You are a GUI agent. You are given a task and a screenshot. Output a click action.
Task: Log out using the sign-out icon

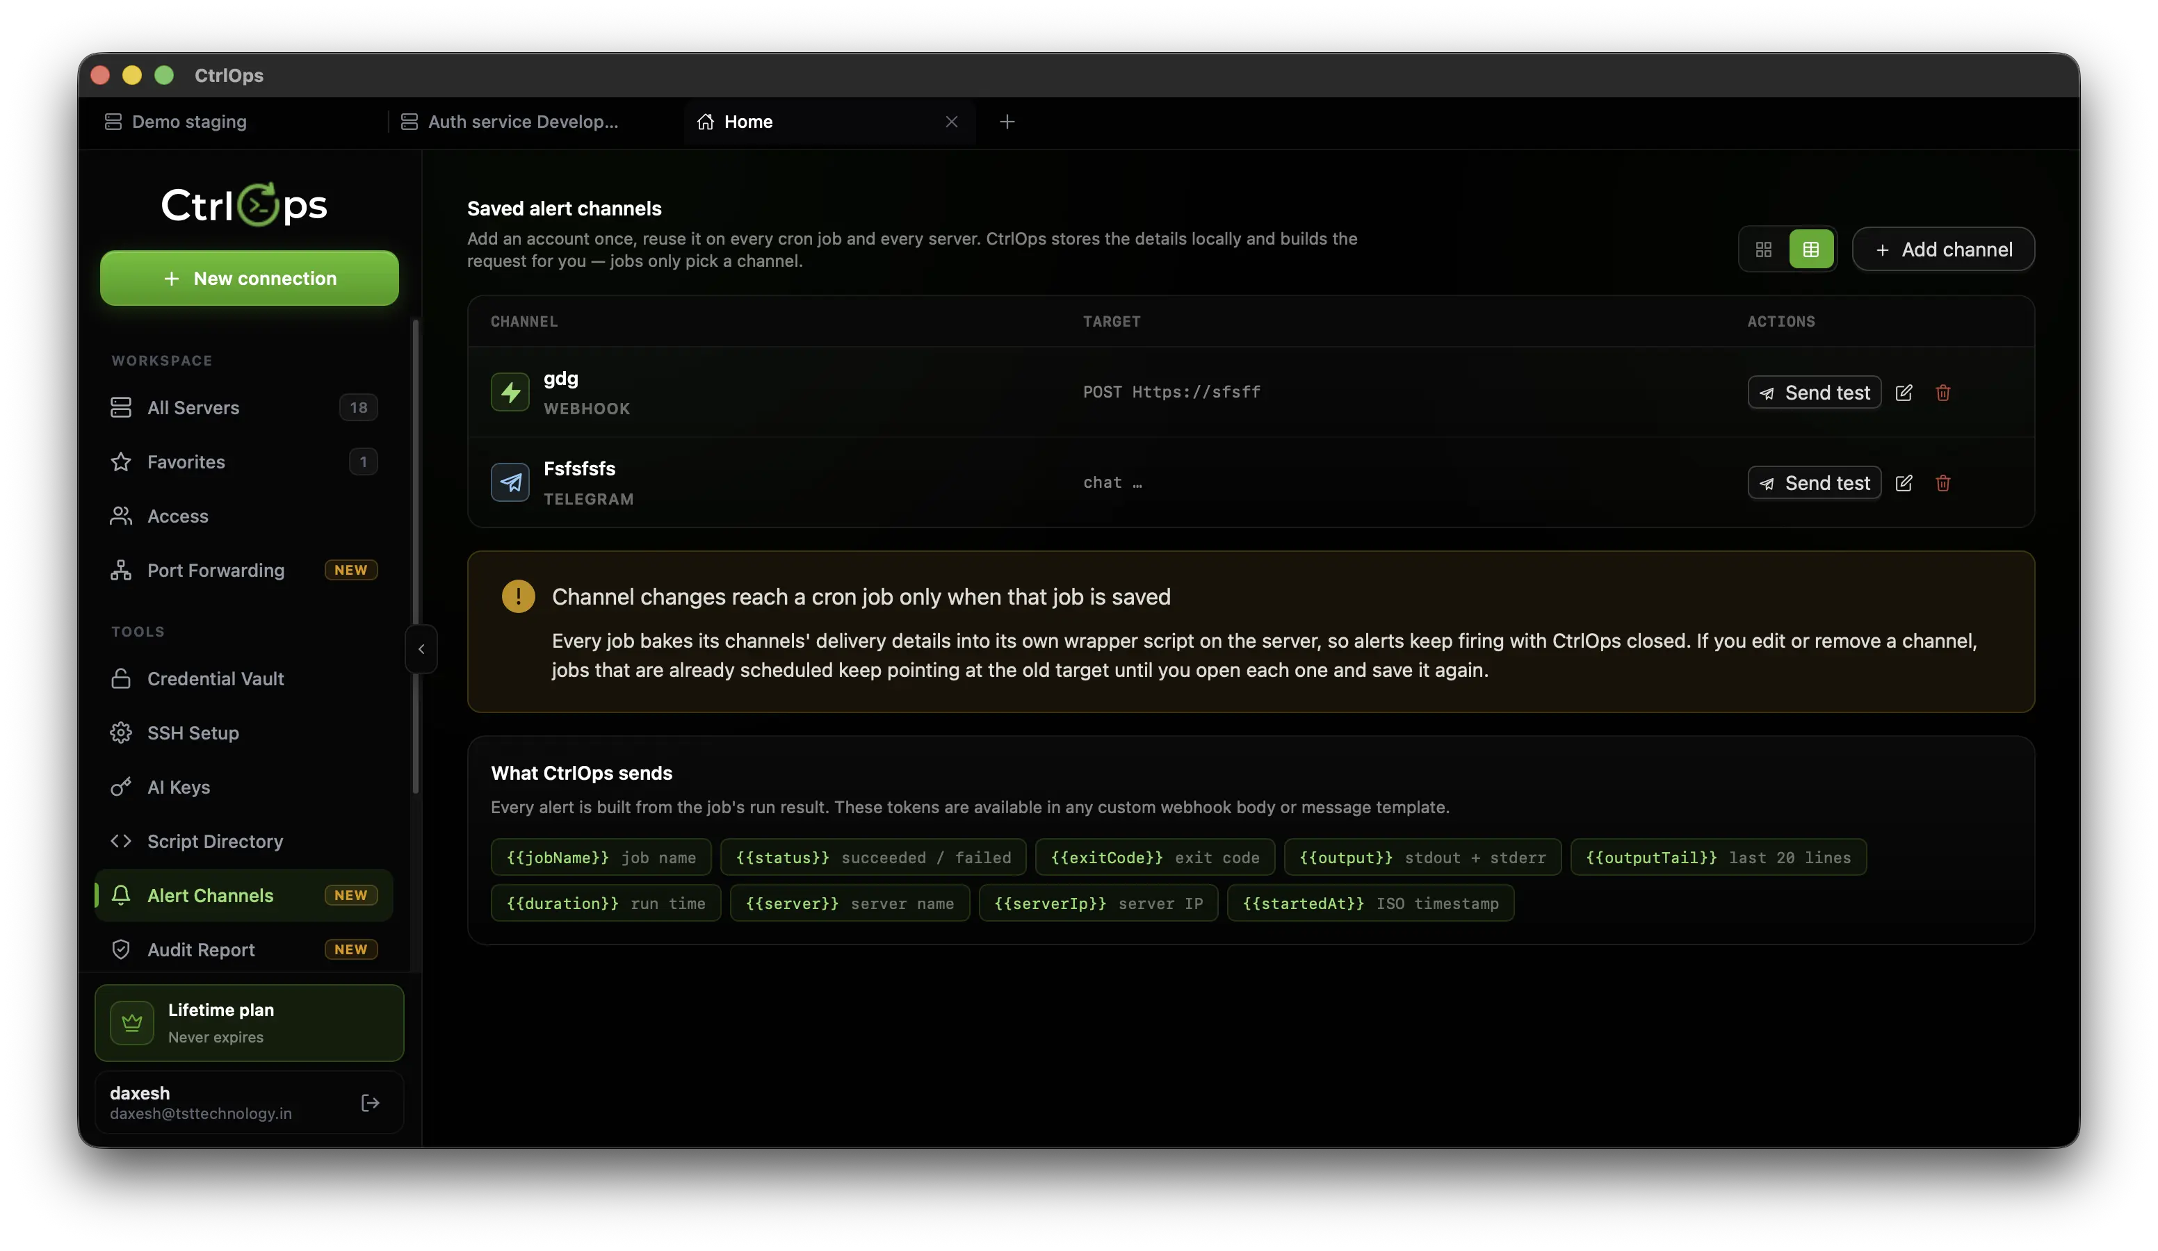[x=370, y=1103]
